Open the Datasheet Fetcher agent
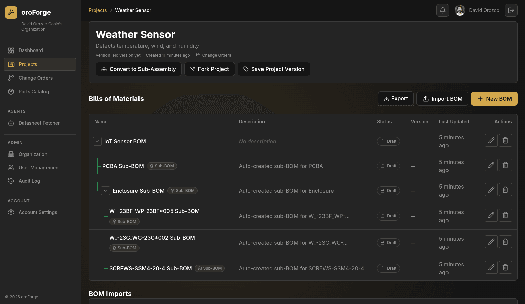 click(40, 123)
